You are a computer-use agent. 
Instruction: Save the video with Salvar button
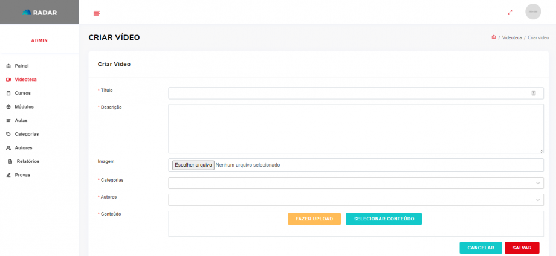(x=522, y=248)
